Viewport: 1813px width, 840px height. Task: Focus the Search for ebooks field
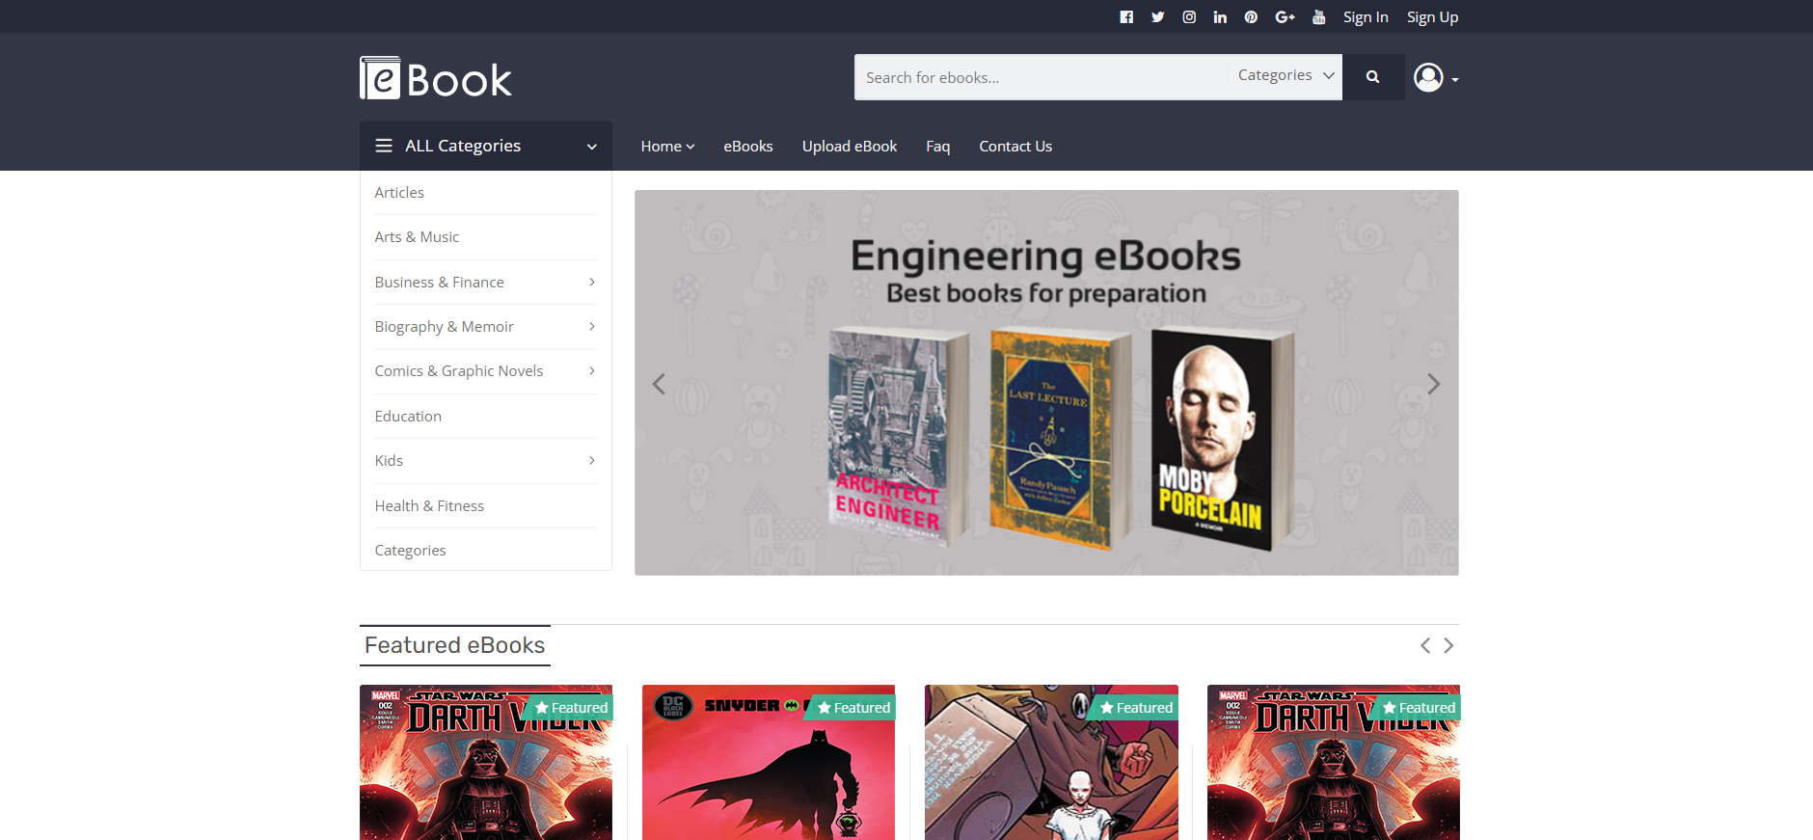(1041, 77)
